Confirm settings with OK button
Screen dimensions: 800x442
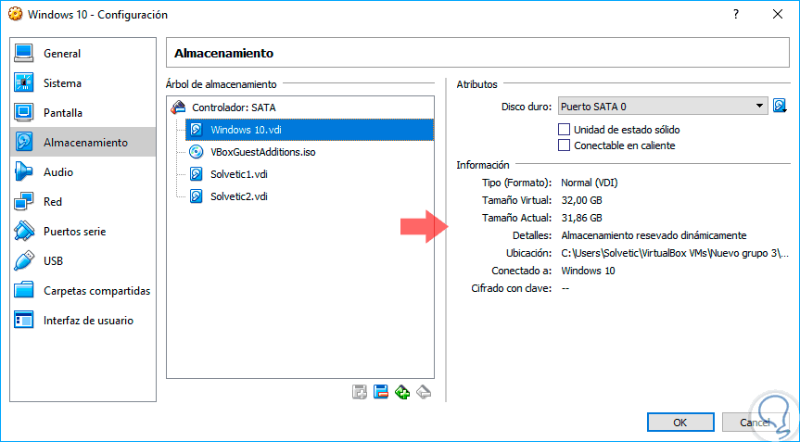679,423
